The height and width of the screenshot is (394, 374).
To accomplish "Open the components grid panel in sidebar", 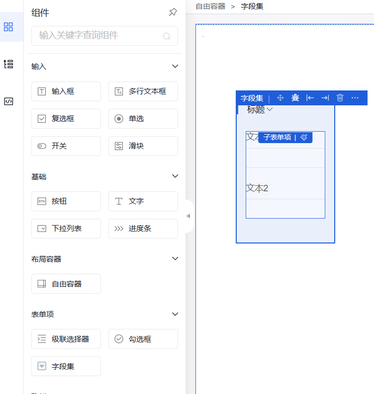I will point(8,27).
